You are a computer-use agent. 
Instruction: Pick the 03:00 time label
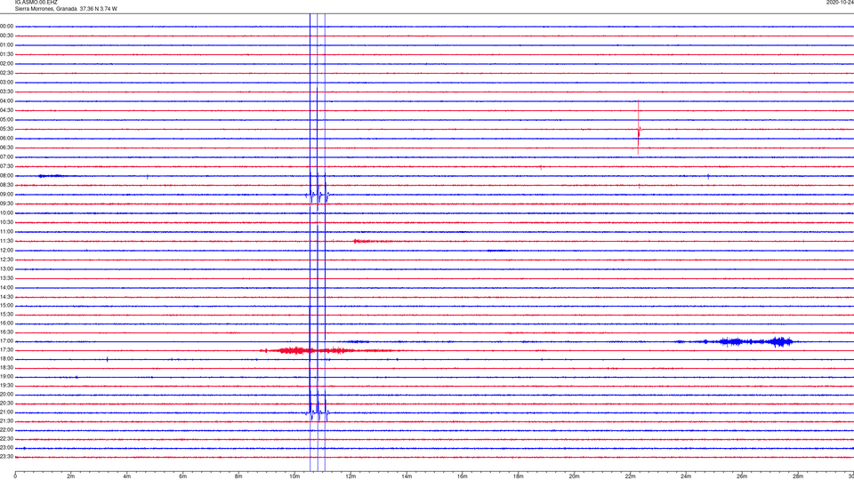6,82
